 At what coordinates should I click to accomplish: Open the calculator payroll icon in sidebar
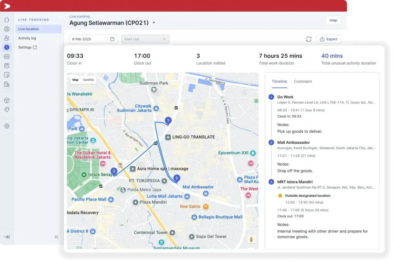[x=7, y=66]
